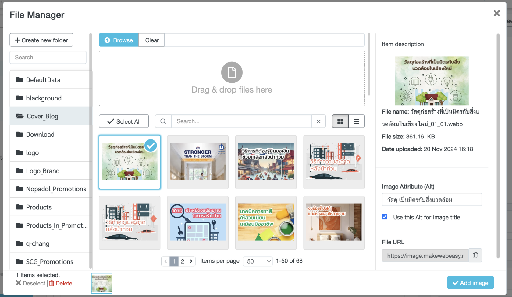512x297 pixels.
Task: Go to next page with arrow
Action: [x=191, y=261]
